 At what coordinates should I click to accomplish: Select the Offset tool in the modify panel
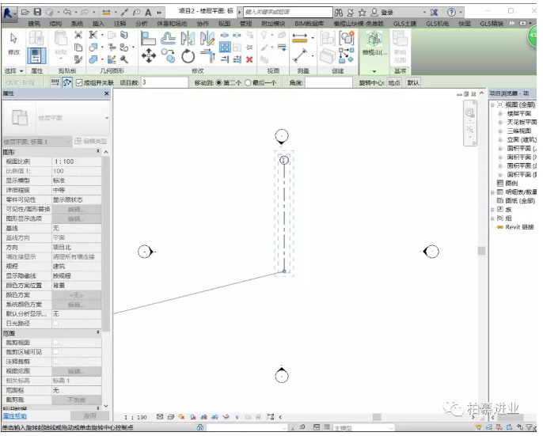point(168,38)
